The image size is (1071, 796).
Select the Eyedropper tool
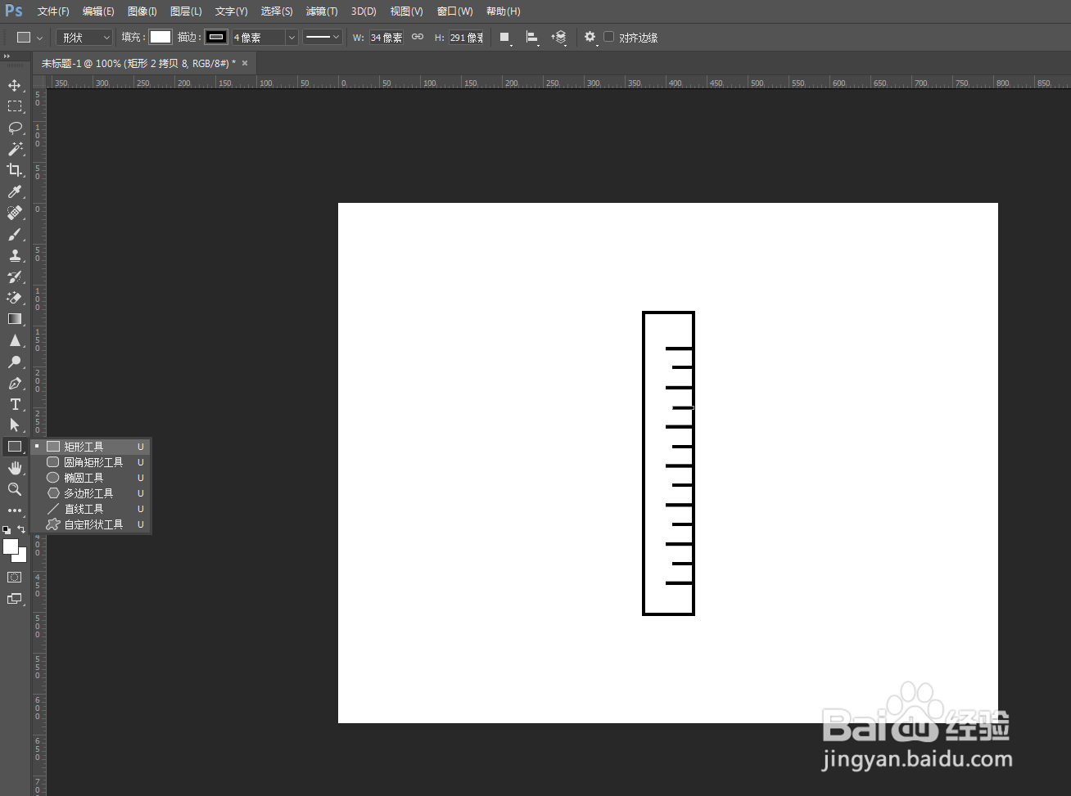15,191
